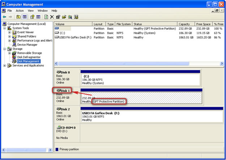The image size is (226, 160).
Task: Click the Open folder toolbar icon
Action: (x=64, y=17)
